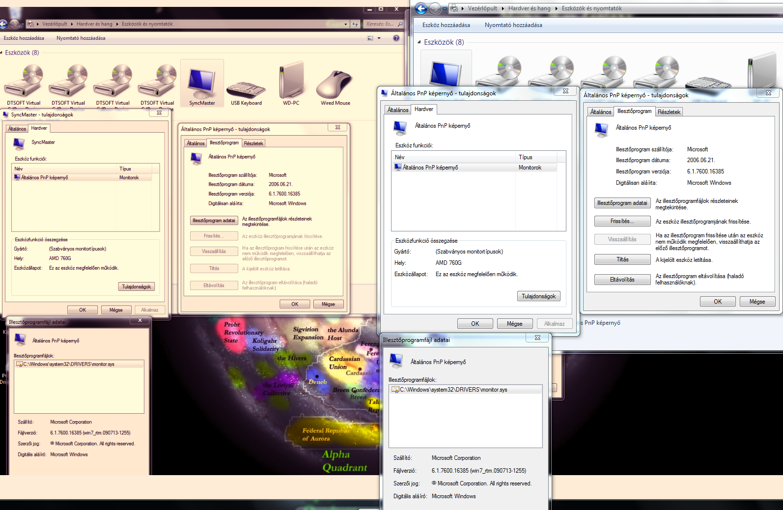Click Frissítés... button in the right PnP dialog
The image size is (783, 510).
622,222
